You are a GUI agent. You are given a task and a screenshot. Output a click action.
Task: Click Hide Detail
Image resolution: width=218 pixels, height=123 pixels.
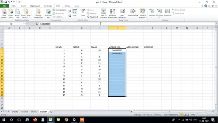point(178,13)
